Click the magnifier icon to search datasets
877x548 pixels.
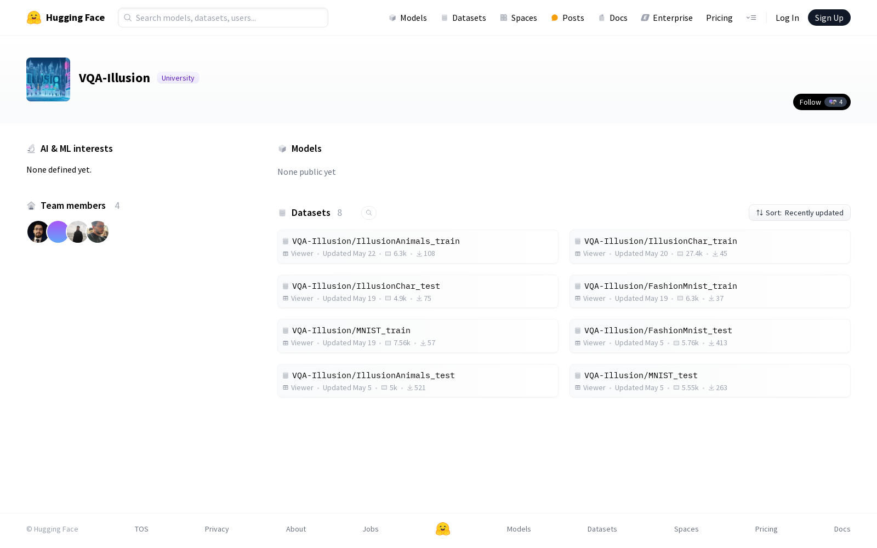tap(369, 213)
